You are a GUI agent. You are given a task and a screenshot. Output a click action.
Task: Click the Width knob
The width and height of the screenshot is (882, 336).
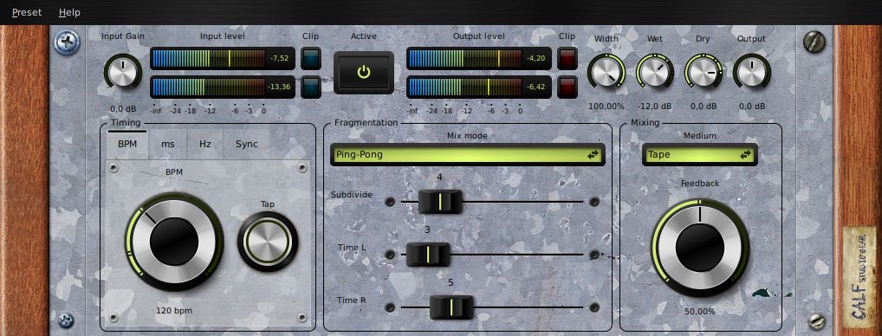(x=606, y=73)
